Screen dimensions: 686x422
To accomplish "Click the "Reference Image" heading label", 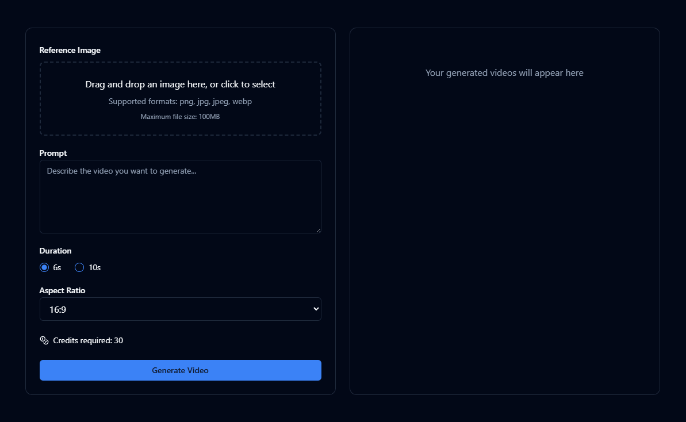I will (70, 51).
